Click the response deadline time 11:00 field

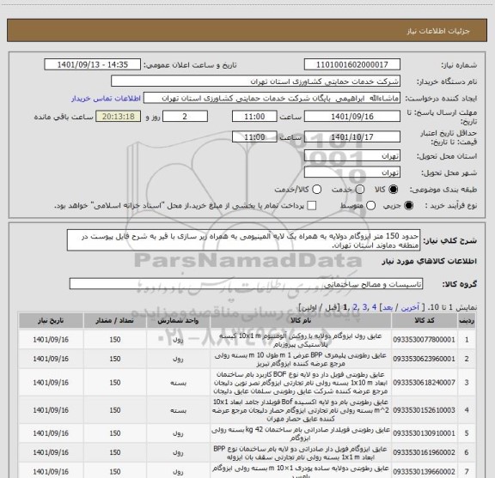click(254, 117)
